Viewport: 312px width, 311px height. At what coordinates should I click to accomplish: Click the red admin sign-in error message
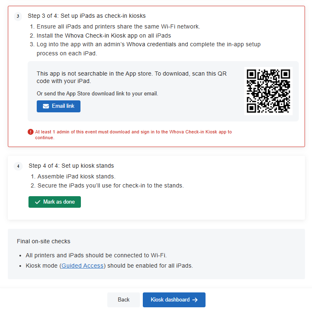(x=133, y=135)
